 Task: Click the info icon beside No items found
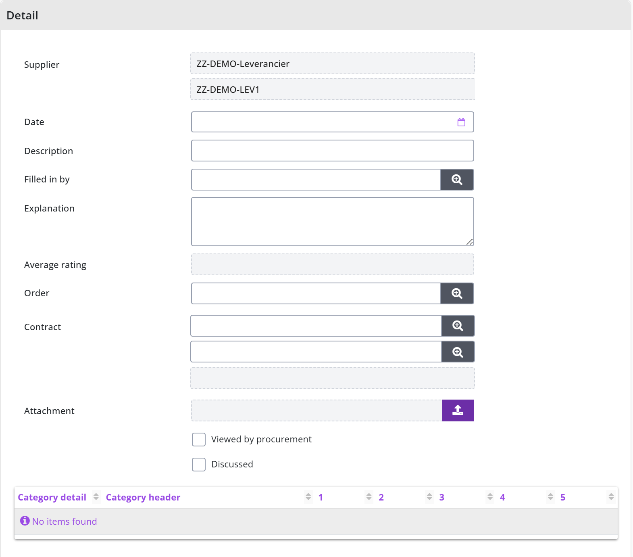[25, 521]
